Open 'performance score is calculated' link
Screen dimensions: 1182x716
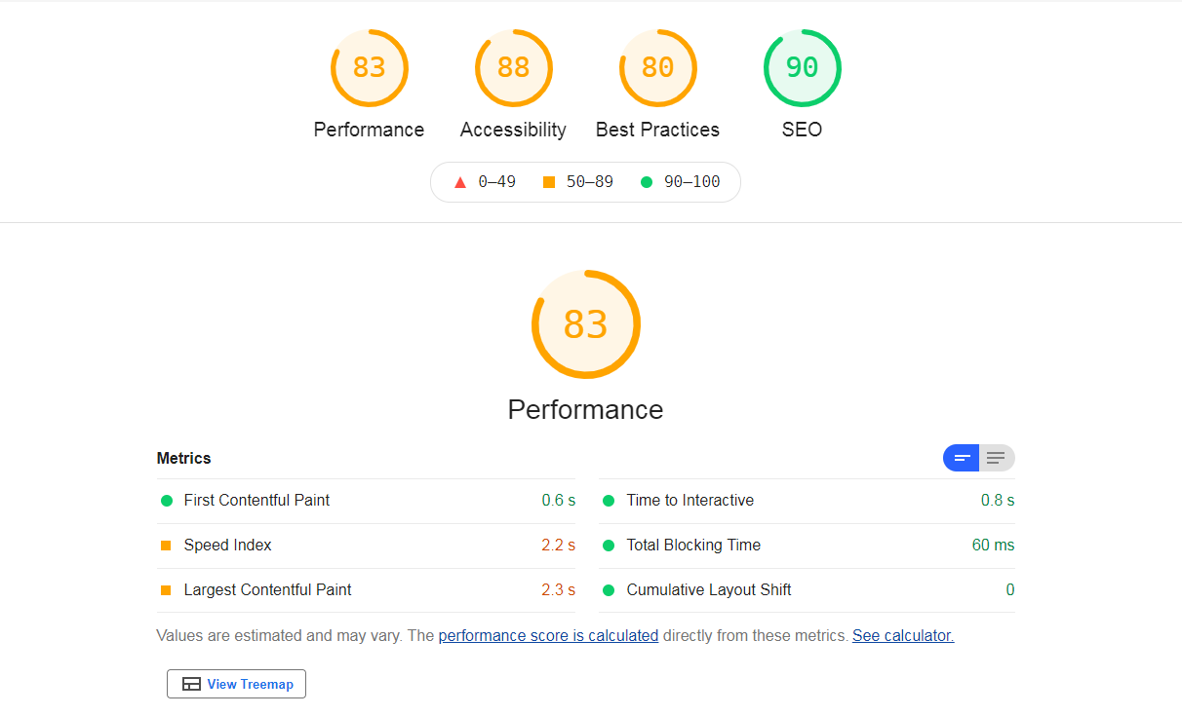[x=548, y=635]
